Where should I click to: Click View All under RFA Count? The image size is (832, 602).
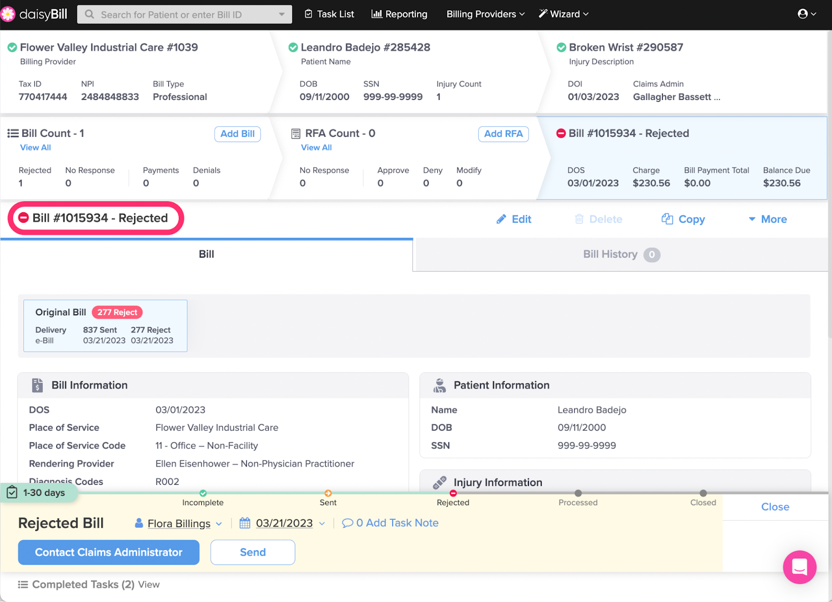[x=316, y=148]
